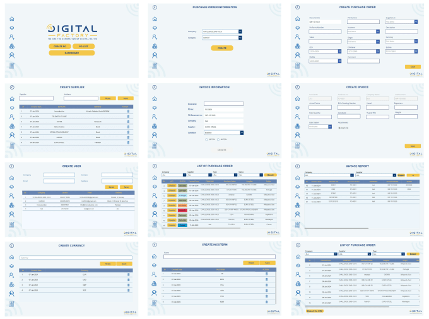429x319 pixels.
Task: Click Save on the Create Incoterm screen
Action: coord(267,263)
